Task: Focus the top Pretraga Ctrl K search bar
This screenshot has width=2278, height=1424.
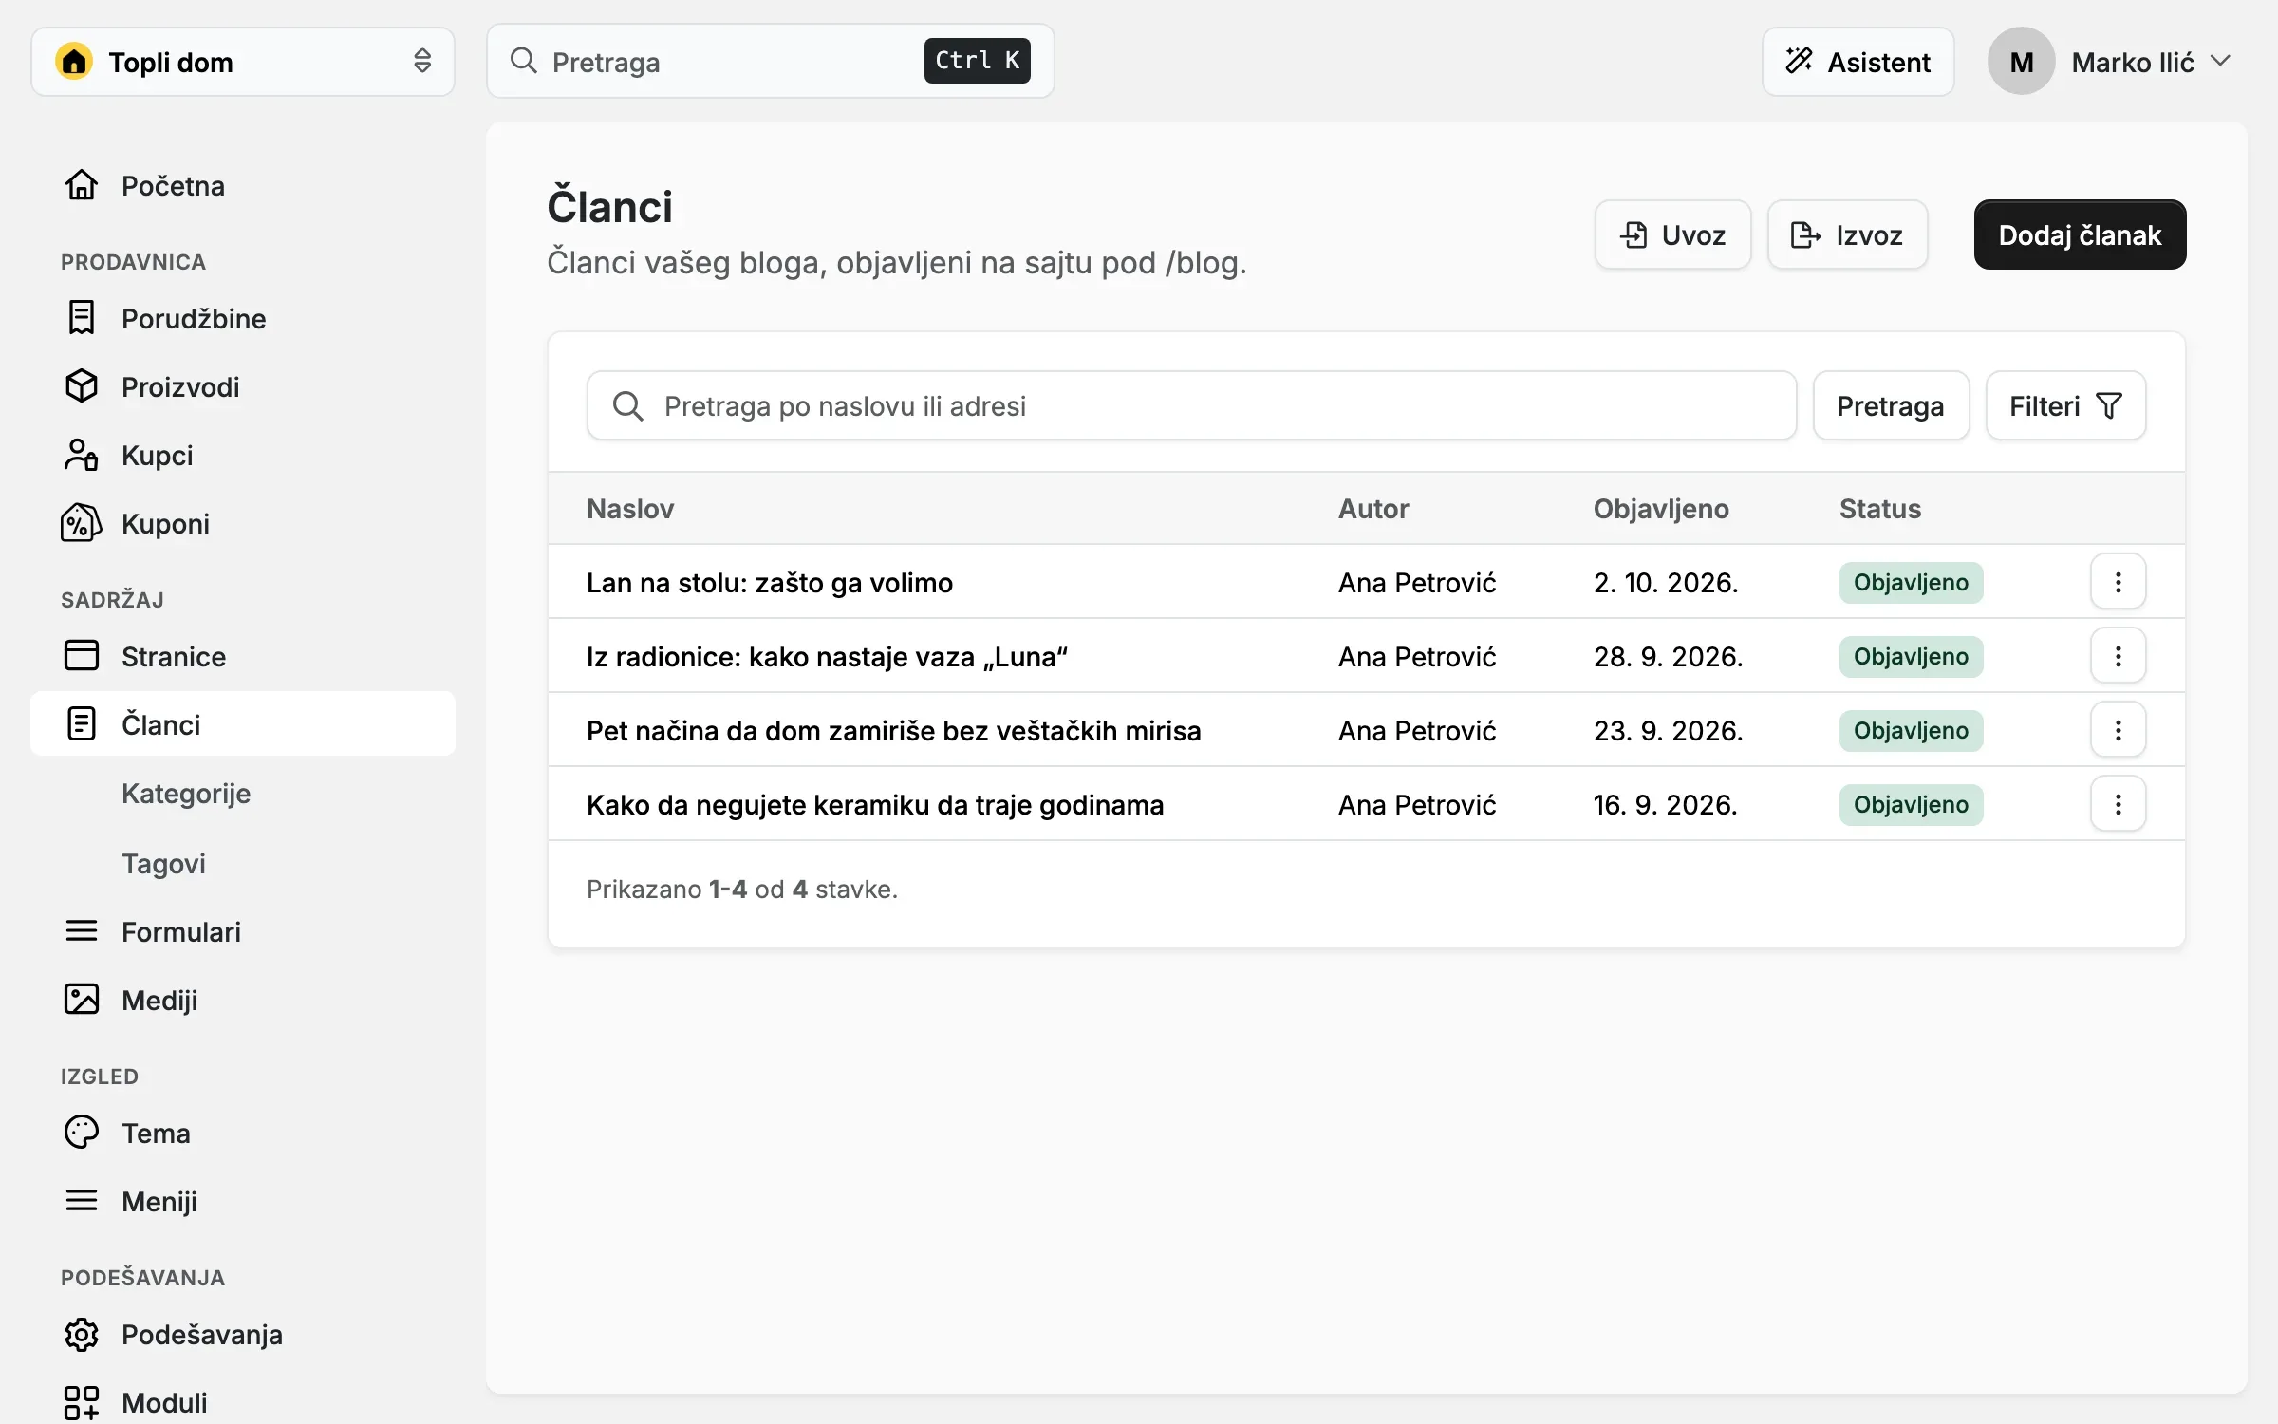Action: [x=770, y=62]
